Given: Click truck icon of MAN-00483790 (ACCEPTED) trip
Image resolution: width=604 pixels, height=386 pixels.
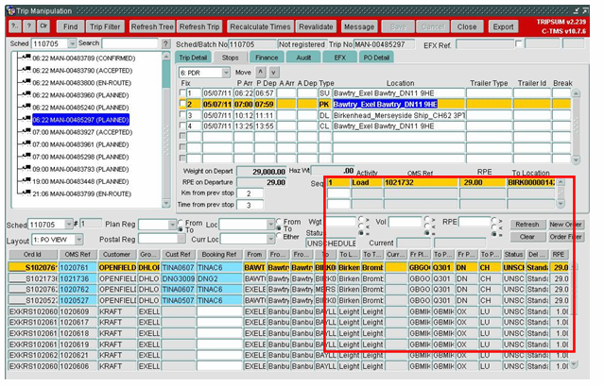Looking at the screenshot, I should [26, 70].
